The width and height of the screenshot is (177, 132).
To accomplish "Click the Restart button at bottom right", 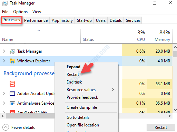I will 161,127.
